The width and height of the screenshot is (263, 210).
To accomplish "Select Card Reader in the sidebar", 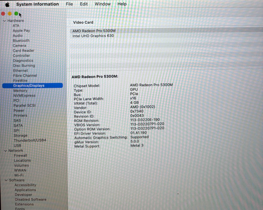I will coord(24,51).
